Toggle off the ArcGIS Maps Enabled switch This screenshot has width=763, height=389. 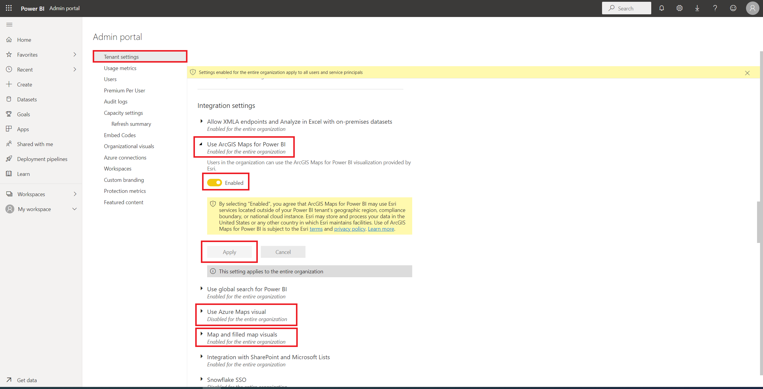[215, 182]
